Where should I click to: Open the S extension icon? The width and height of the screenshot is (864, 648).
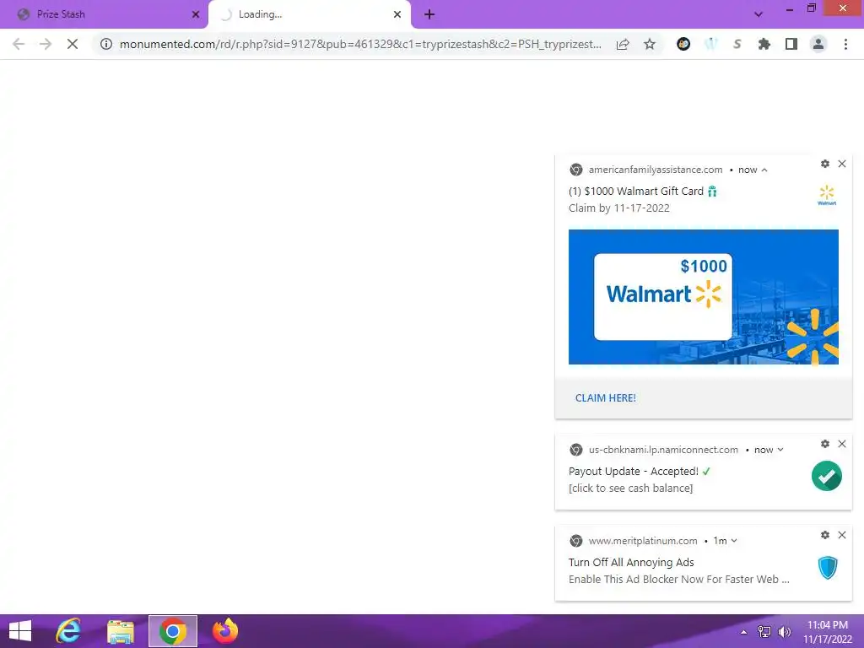737,44
